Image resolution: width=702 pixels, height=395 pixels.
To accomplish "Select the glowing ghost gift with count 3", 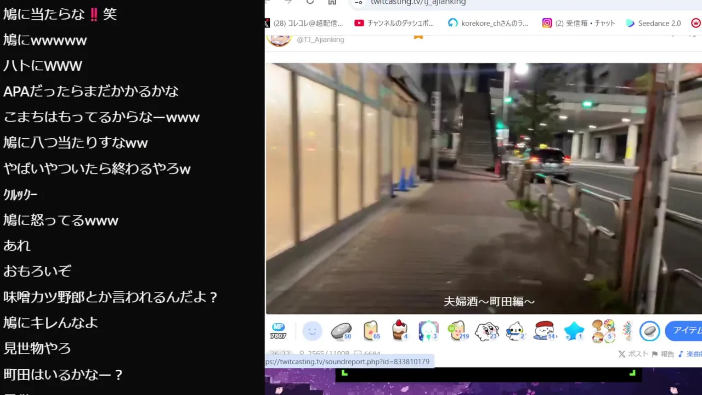I will coord(428,331).
